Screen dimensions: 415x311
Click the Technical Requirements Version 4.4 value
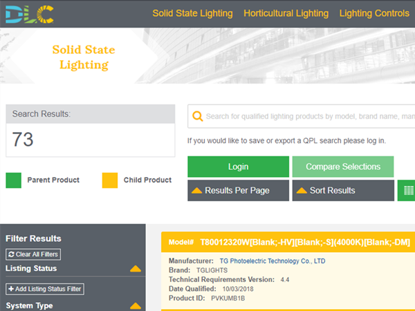click(285, 279)
